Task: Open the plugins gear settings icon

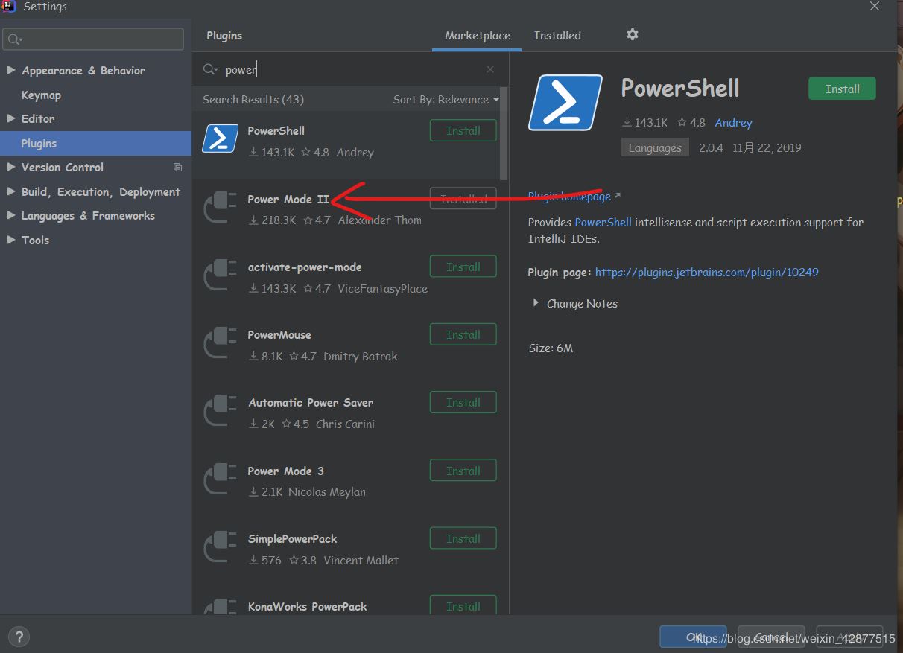Action: [x=633, y=34]
